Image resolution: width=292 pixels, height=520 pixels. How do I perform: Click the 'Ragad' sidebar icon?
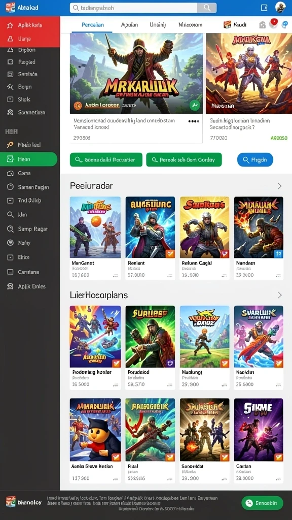click(10, 61)
